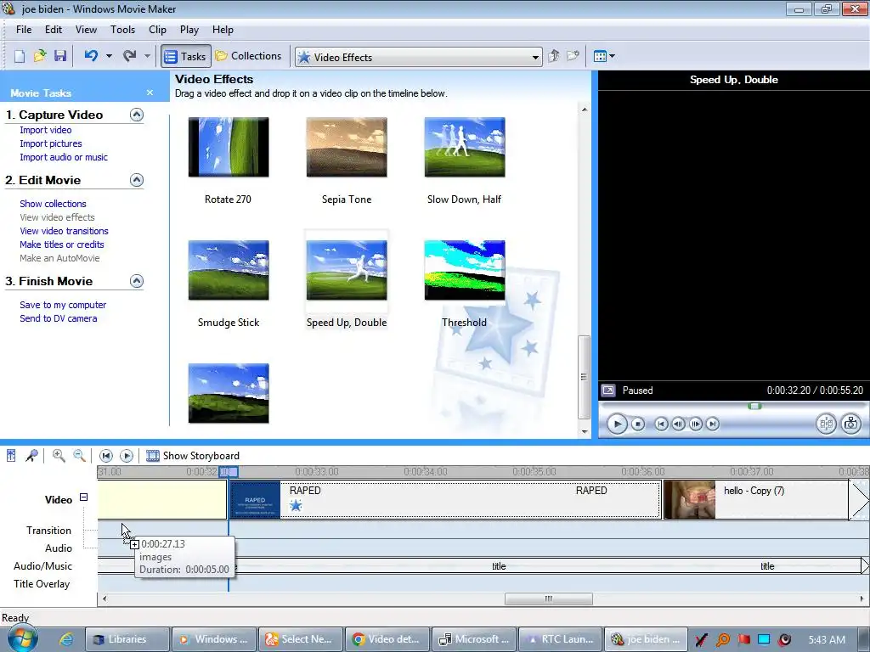Open the View menu

[x=86, y=30]
